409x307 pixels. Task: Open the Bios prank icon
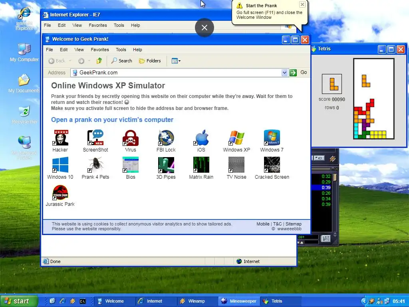point(131,168)
